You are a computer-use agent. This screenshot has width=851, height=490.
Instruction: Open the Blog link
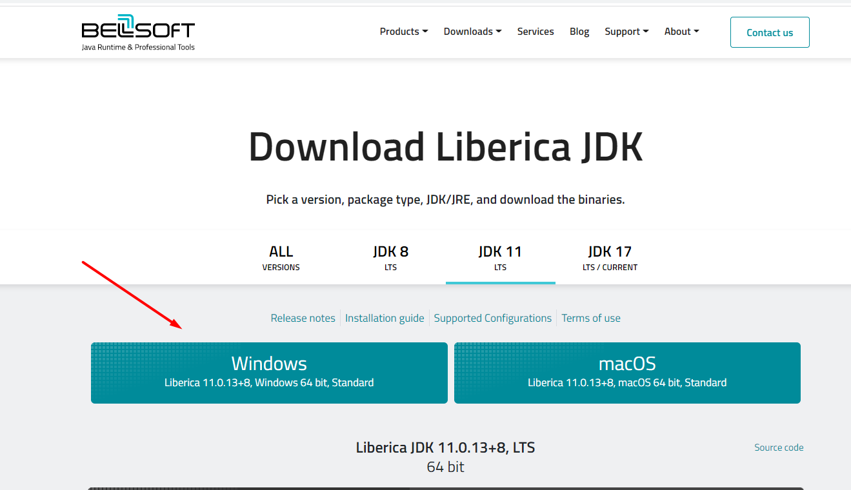(x=579, y=32)
